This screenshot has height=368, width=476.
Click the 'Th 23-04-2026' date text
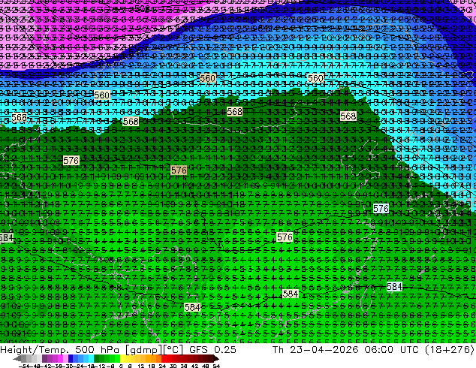[x=315, y=349]
